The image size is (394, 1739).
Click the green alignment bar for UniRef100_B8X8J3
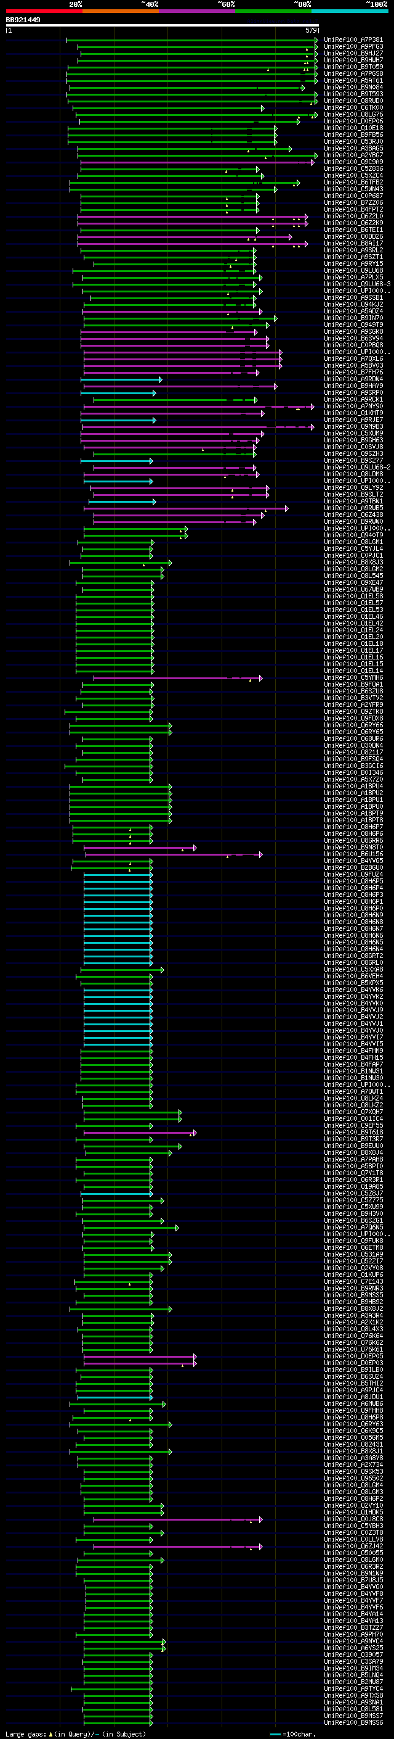[x=121, y=563]
